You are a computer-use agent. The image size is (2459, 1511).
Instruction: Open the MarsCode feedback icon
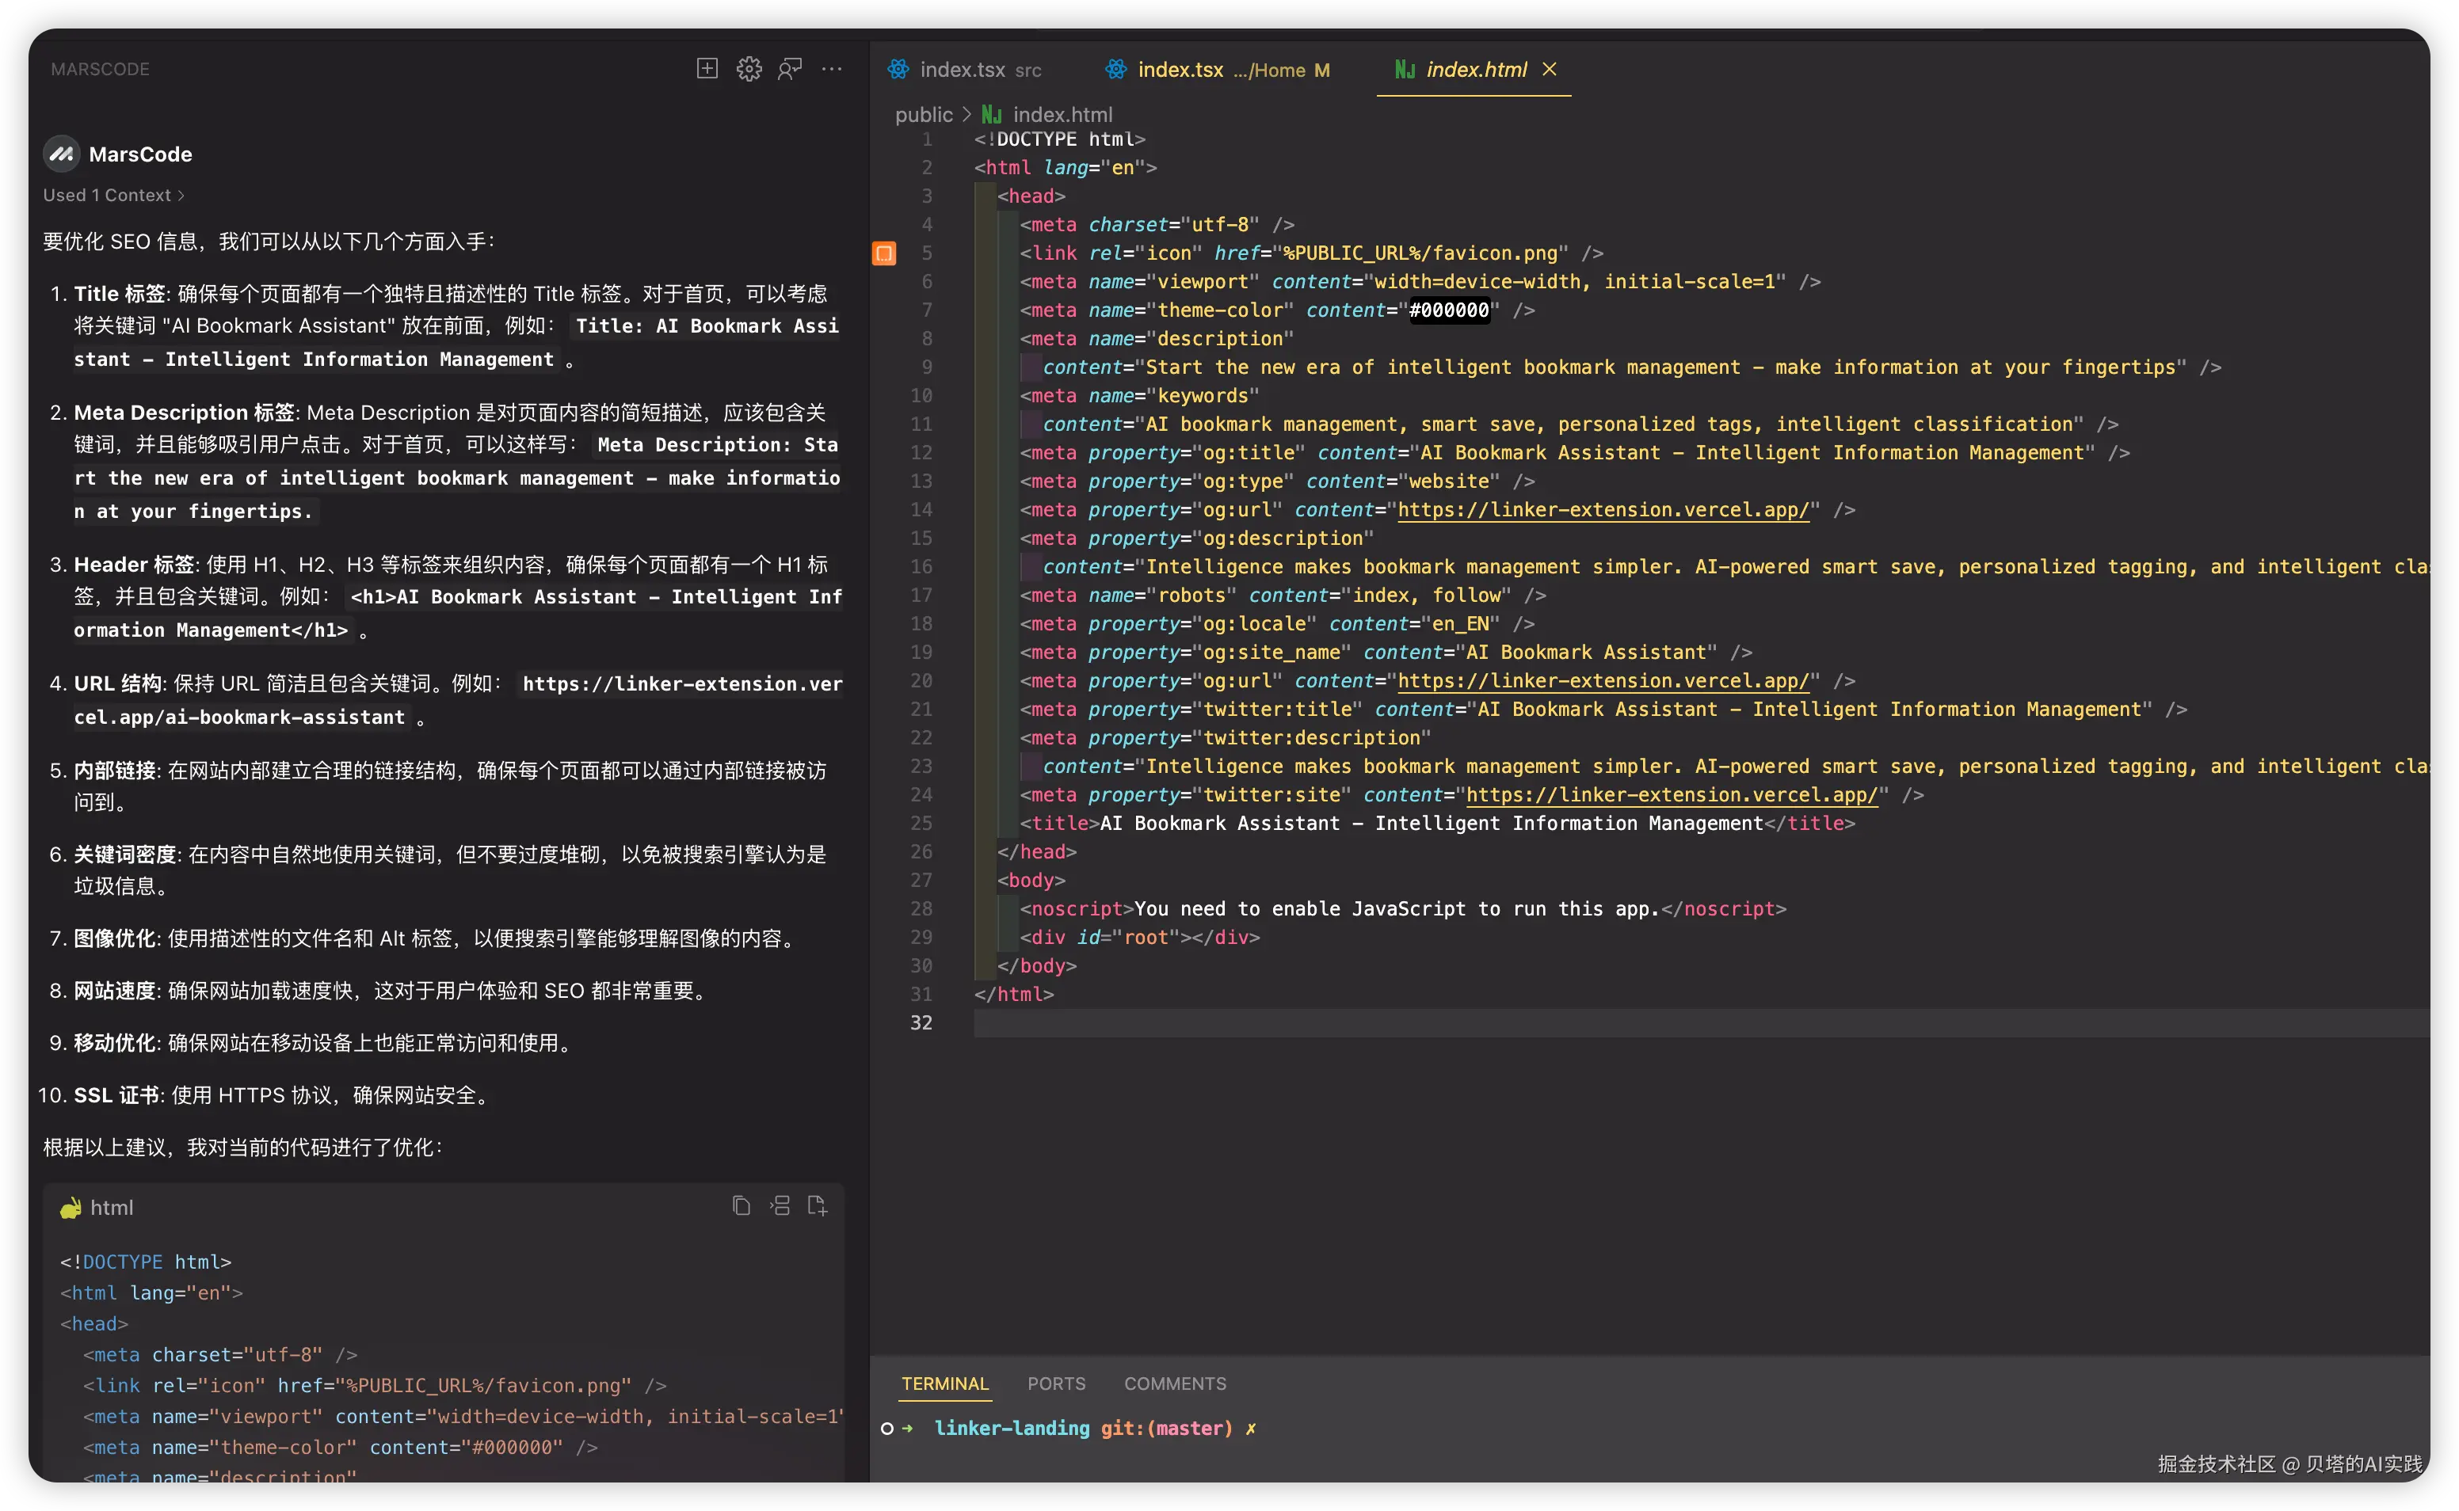pos(790,69)
